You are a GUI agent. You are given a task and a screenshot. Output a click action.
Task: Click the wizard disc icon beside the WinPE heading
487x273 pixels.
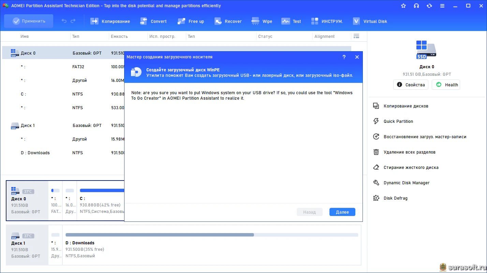coord(136,72)
